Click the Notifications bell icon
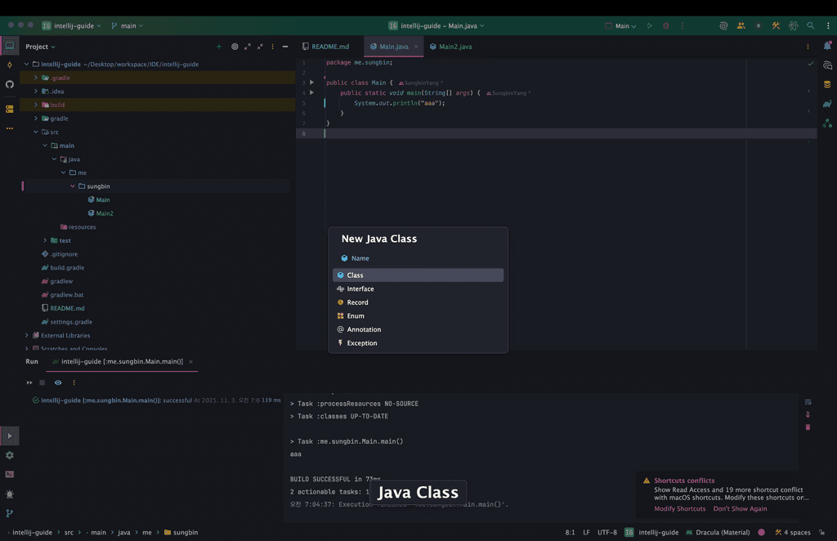 [x=827, y=47]
